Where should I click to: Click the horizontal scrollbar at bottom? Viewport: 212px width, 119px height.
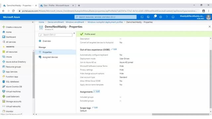click(x=181, y=114)
